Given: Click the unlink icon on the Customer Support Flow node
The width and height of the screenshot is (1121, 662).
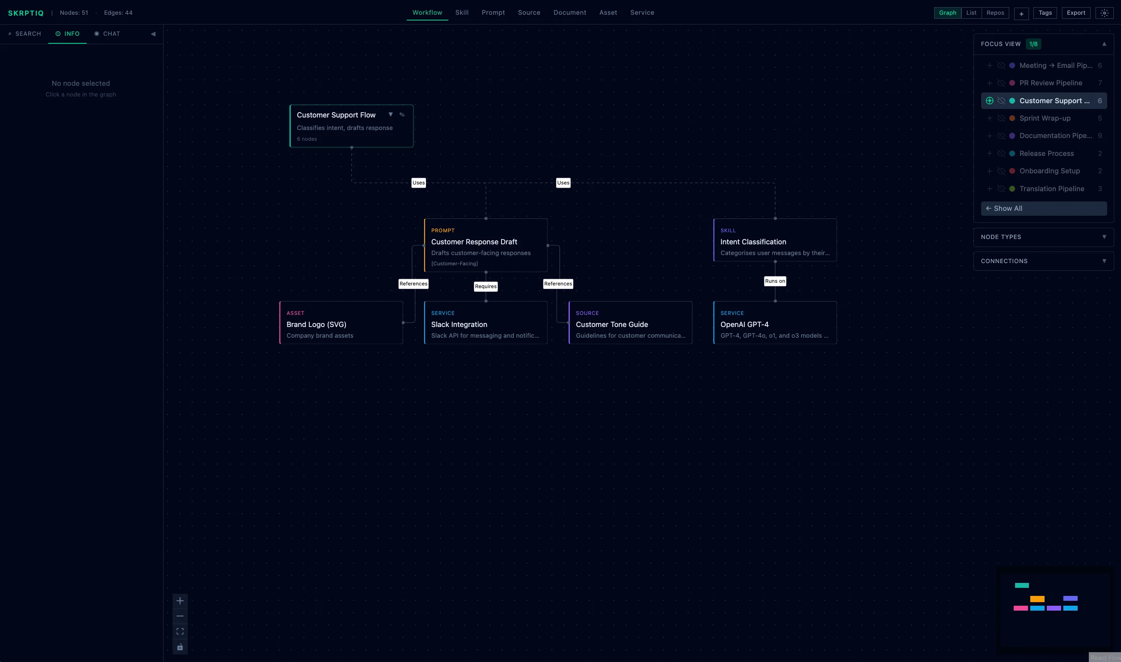Looking at the screenshot, I should tap(402, 114).
